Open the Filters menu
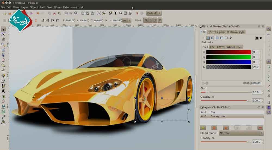The image size is (272, 150). (x=58, y=7)
